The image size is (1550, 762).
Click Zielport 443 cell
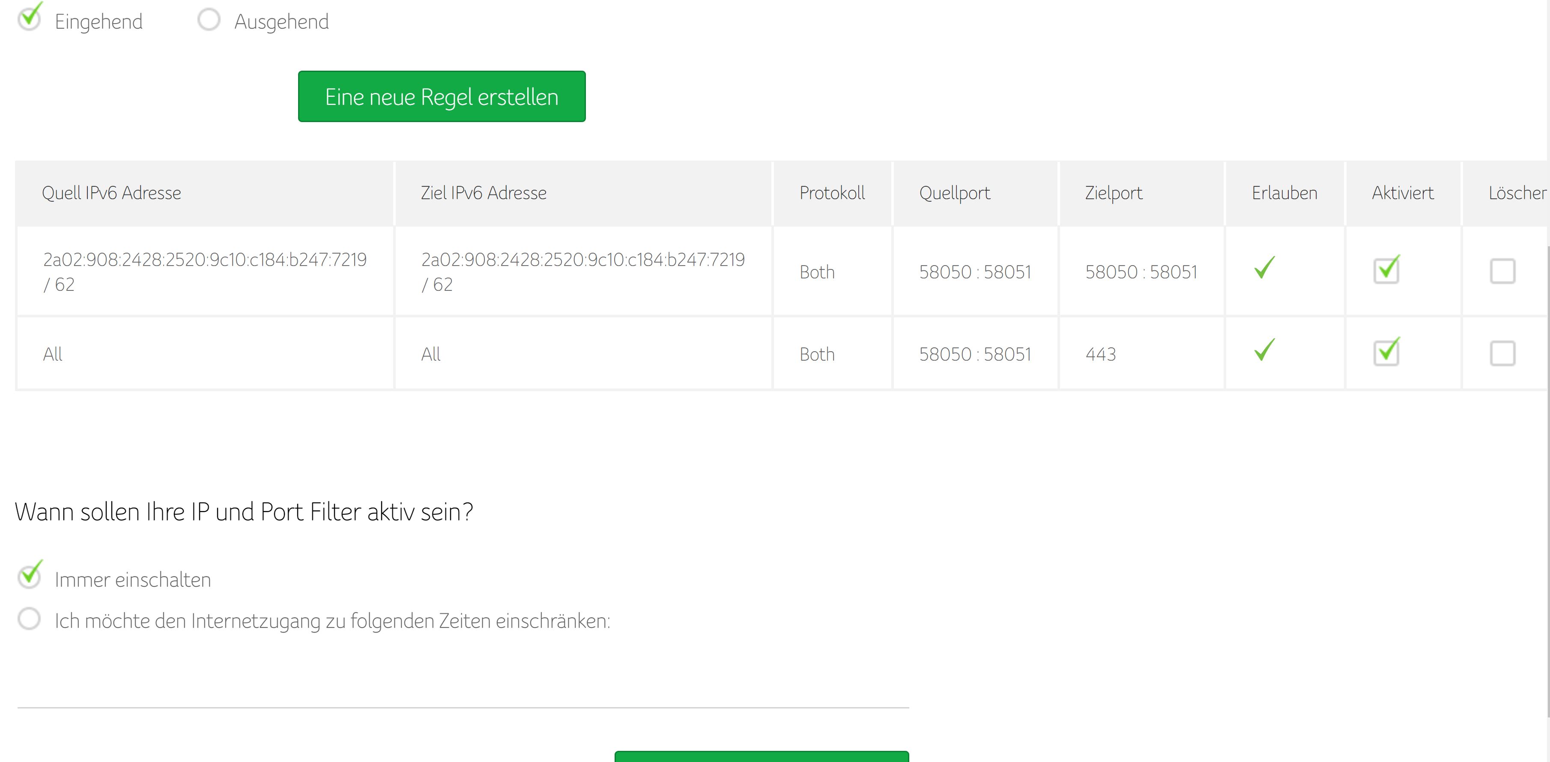coord(1141,354)
